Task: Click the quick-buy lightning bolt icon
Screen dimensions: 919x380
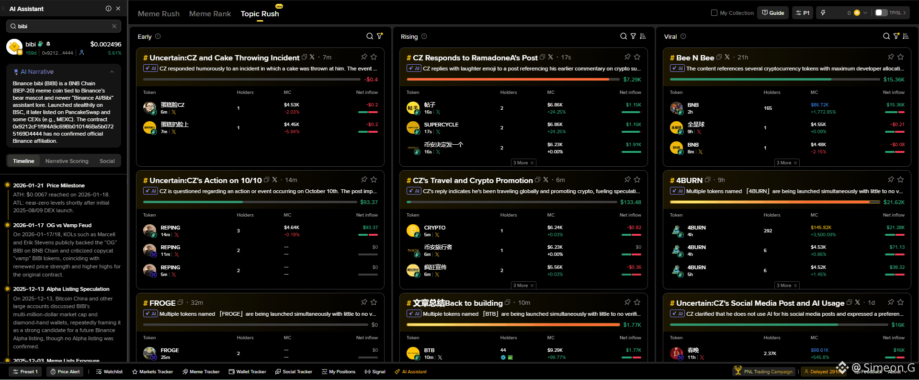Action: click(823, 13)
